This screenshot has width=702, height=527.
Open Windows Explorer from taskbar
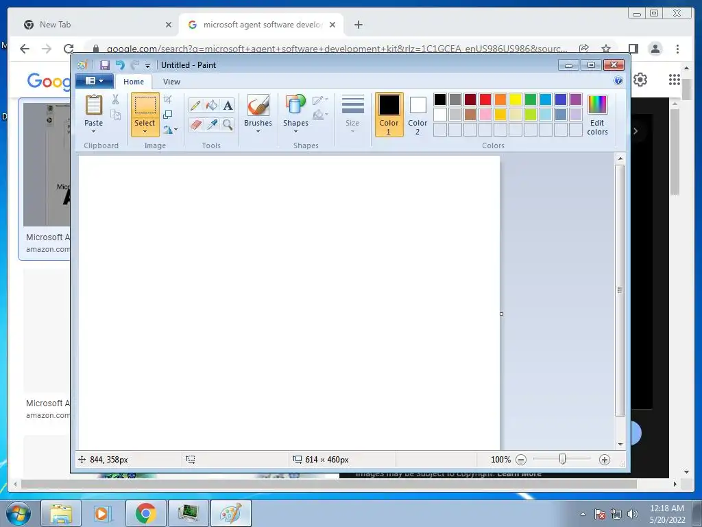[61, 513]
